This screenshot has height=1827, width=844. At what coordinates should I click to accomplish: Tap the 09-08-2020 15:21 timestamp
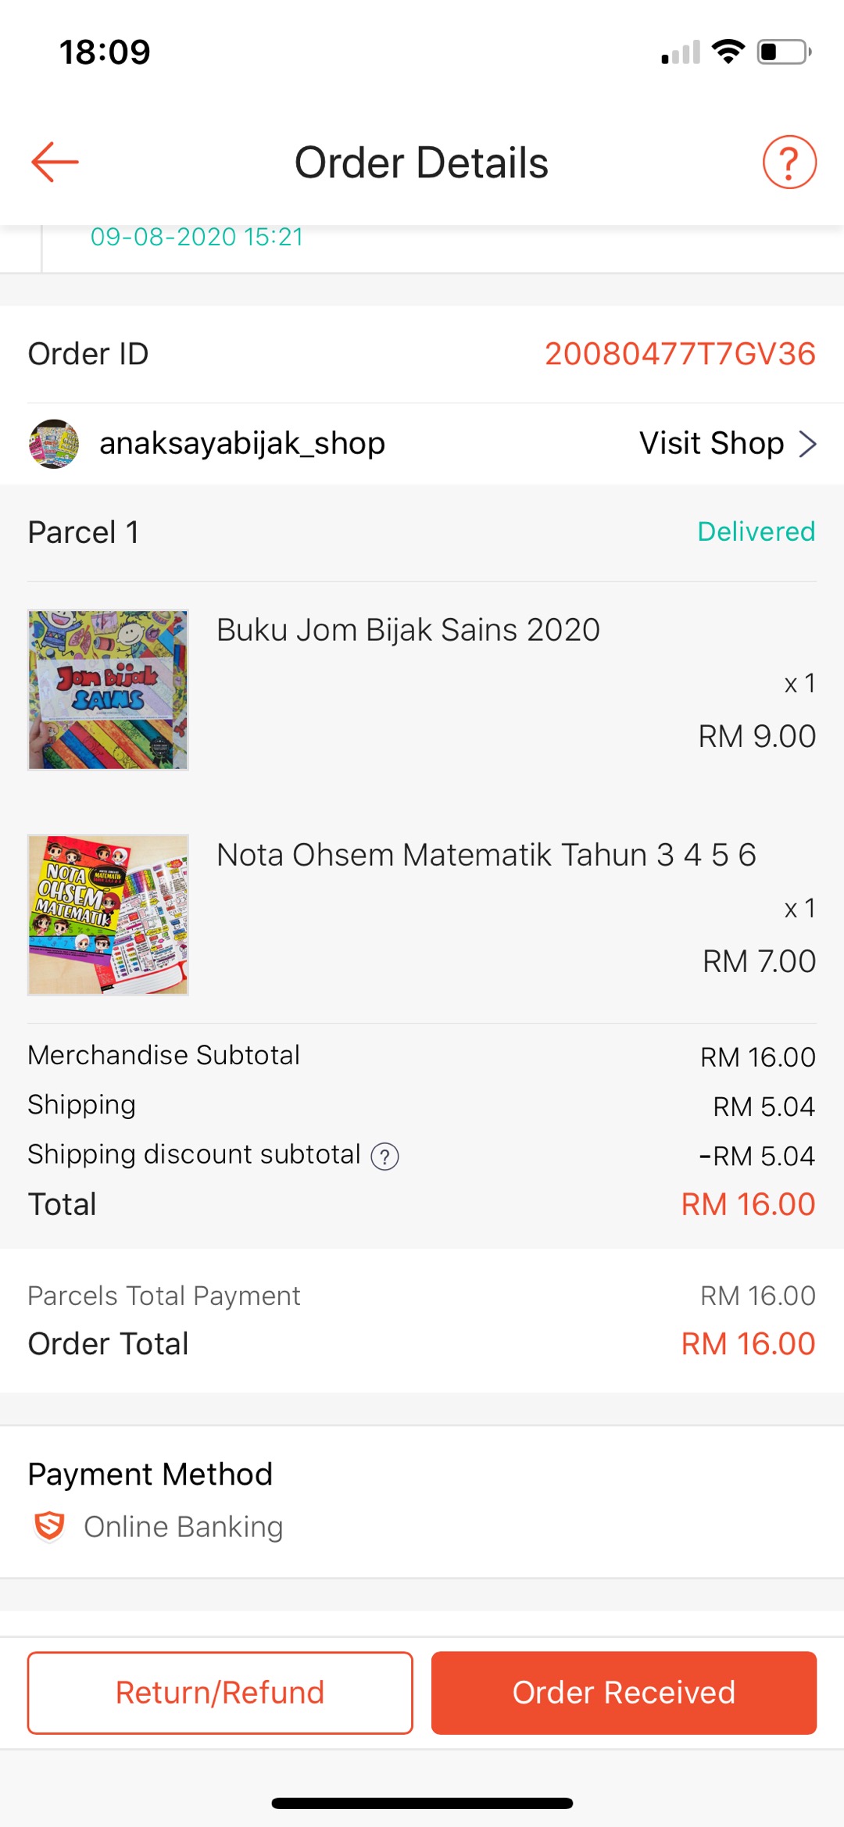[197, 237]
